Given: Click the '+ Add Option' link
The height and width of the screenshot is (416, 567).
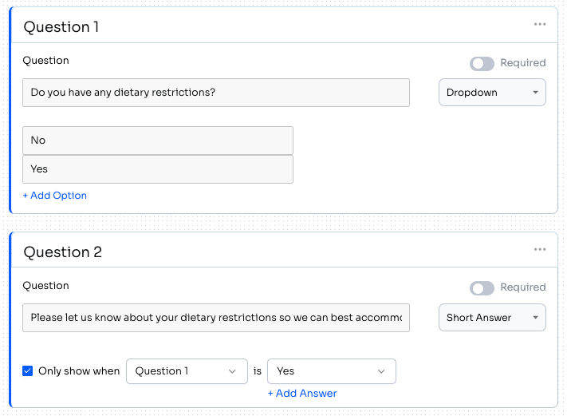Looking at the screenshot, I should point(54,196).
